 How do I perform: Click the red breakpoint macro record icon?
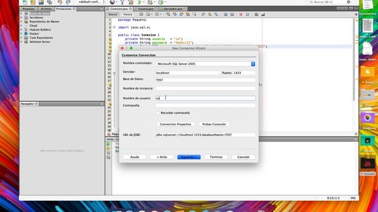click(x=240, y=14)
